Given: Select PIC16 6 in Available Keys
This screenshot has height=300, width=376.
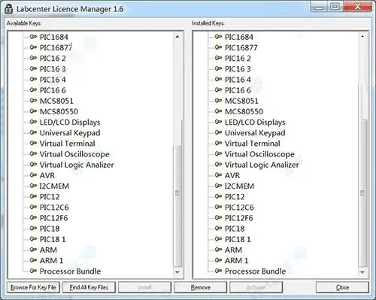Looking at the screenshot, I should pos(53,90).
